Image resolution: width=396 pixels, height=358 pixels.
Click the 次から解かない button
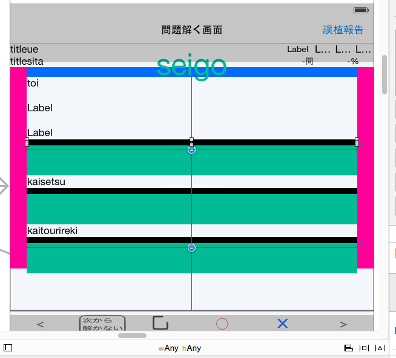pos(102,323)
